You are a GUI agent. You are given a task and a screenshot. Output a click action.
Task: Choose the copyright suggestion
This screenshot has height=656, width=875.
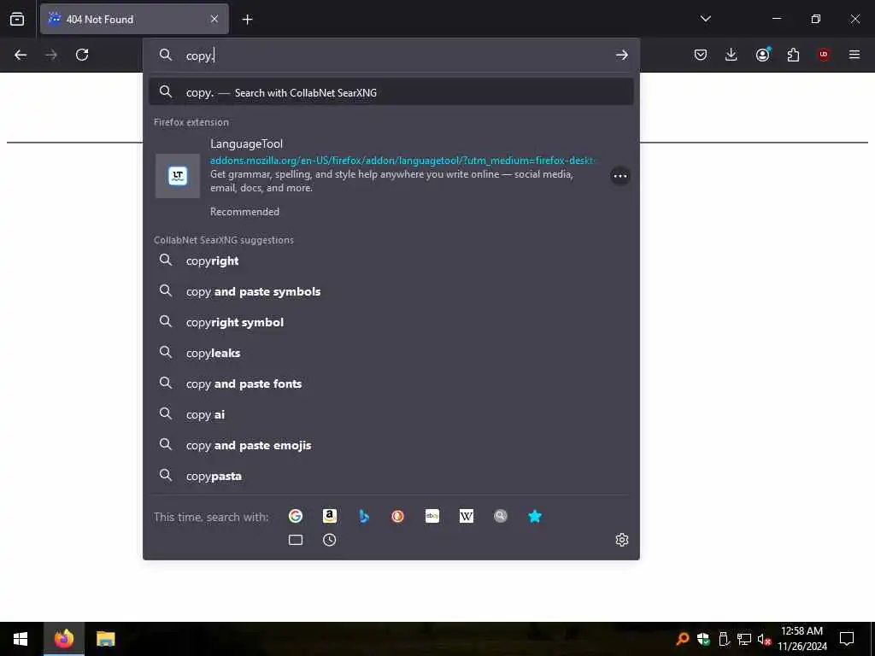[x=391, y=261]
